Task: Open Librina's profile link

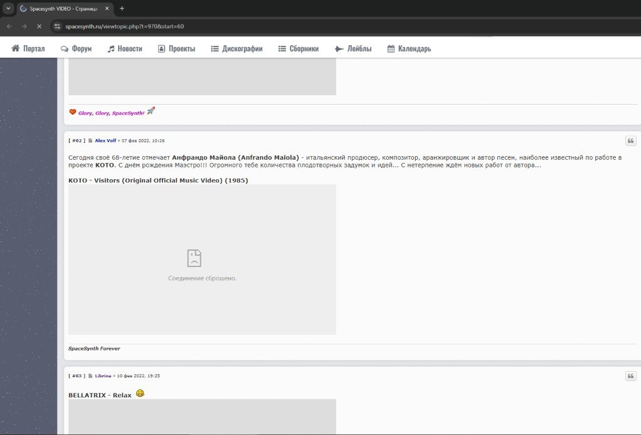Action: [x=103, y=376]
